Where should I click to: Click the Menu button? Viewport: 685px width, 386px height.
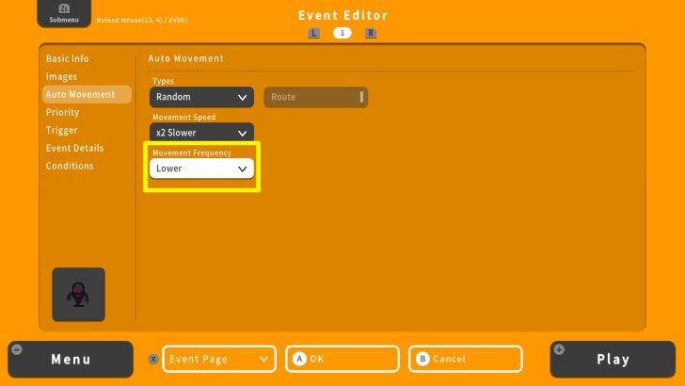tap(71, 360)
